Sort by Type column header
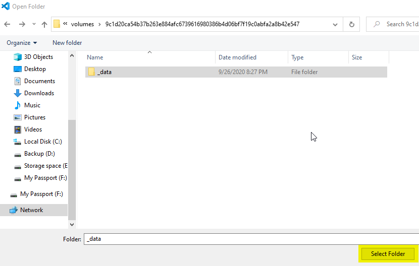The height and width of the screenshot is (266, 419). pos(297,57)
